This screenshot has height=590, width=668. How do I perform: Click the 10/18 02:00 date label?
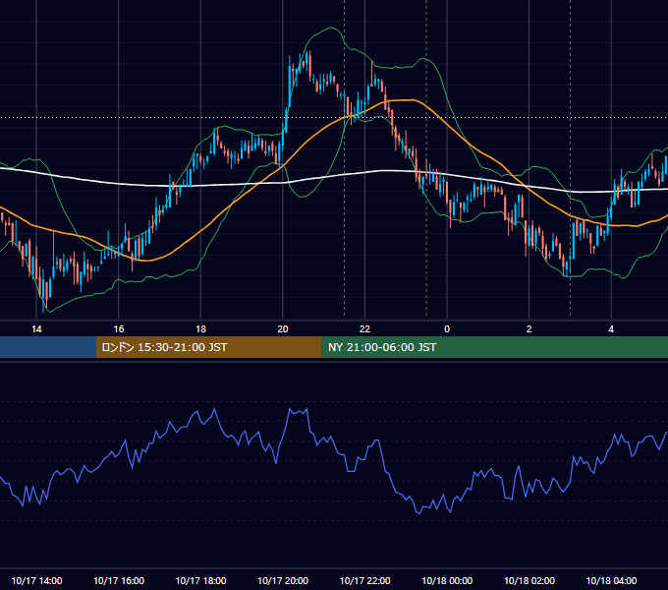coord(529,580)
